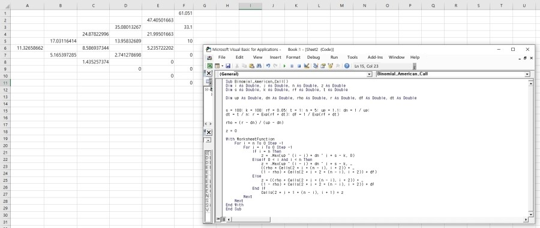Click the Break pause icon

pyautogui.click(x=292, y=66)
